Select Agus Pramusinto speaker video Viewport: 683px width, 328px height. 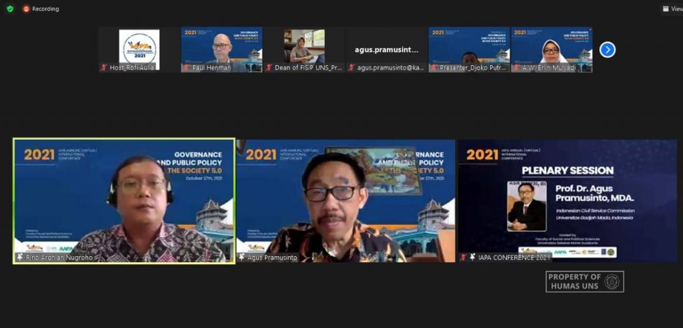346,201
